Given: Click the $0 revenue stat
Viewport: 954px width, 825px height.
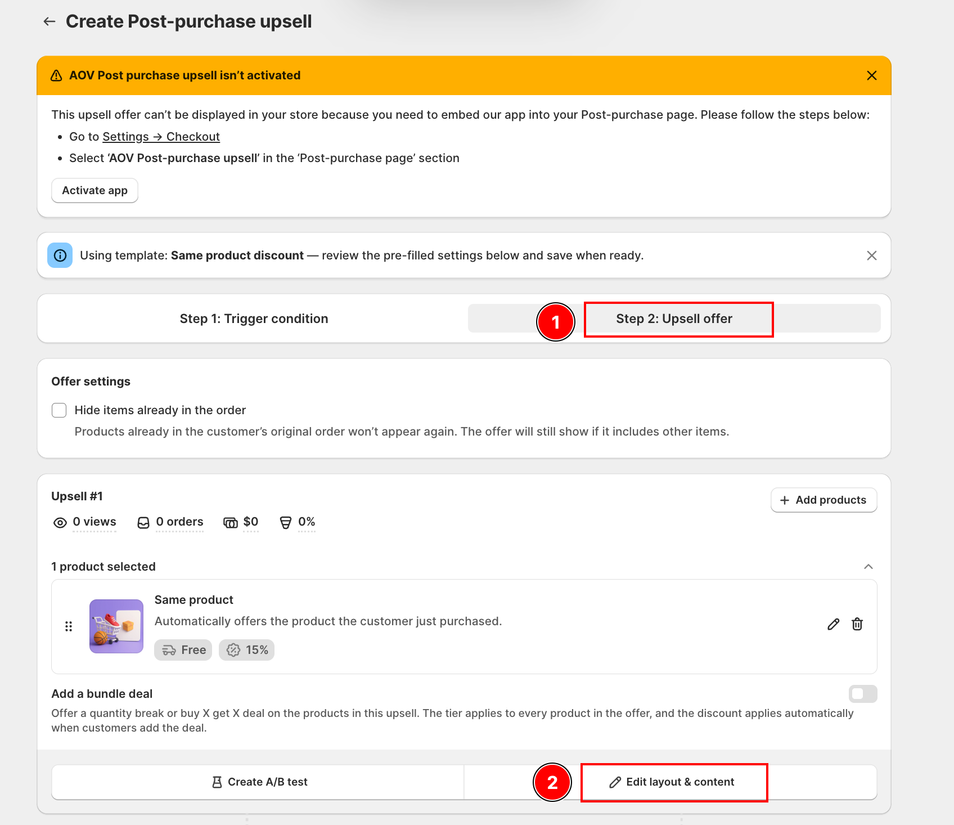Looking at the screenshot, I should pyautogui.click(x=251, y=522).
